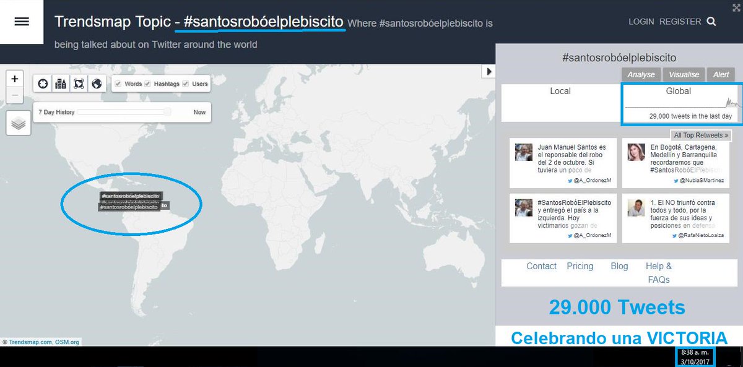This screenshot has height=367, width=743.
Task: Open the Help & FAQs link
Action: [x=659, y=273]
